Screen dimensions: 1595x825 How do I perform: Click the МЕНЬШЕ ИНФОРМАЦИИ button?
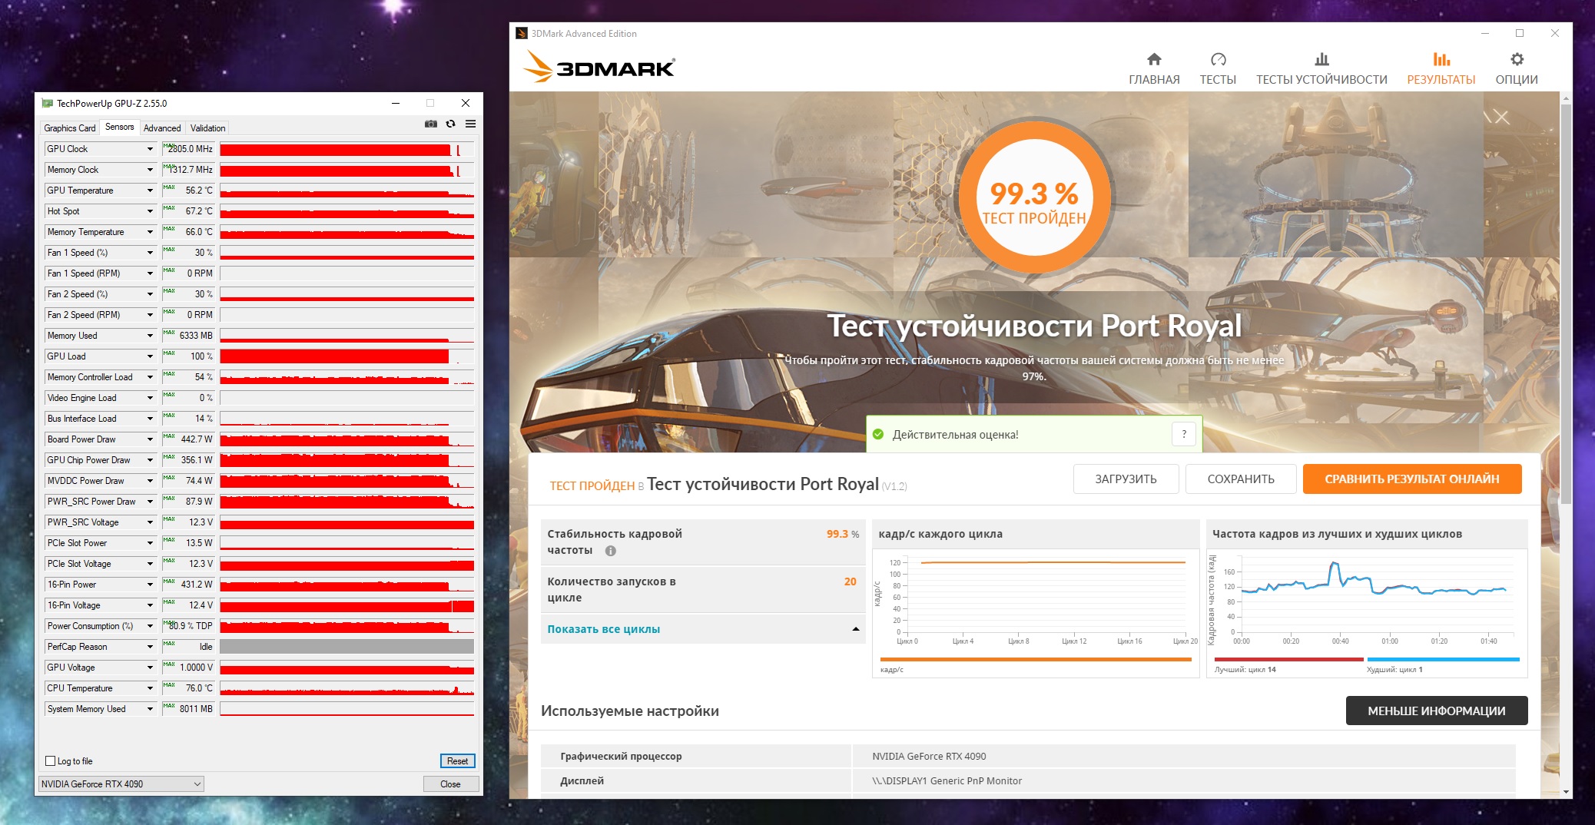pyautogui.click(x=1437, y=711)
